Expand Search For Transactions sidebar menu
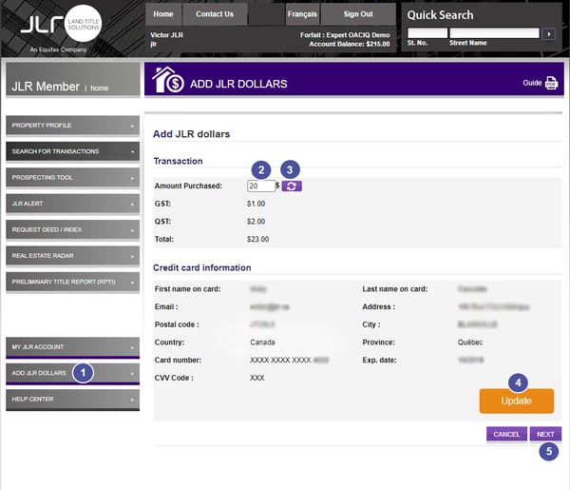Image resolution: width=570 pixels, height=490 pixels. coord(73,151)
